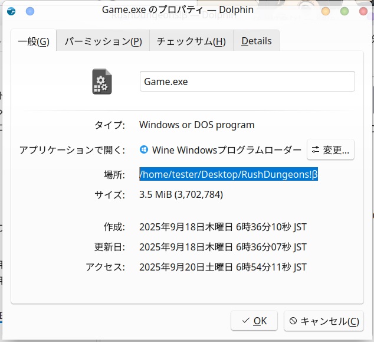374x342 pixels.
Task: Click the pin on all desktops icon
Action: click(x=30, y=11)
